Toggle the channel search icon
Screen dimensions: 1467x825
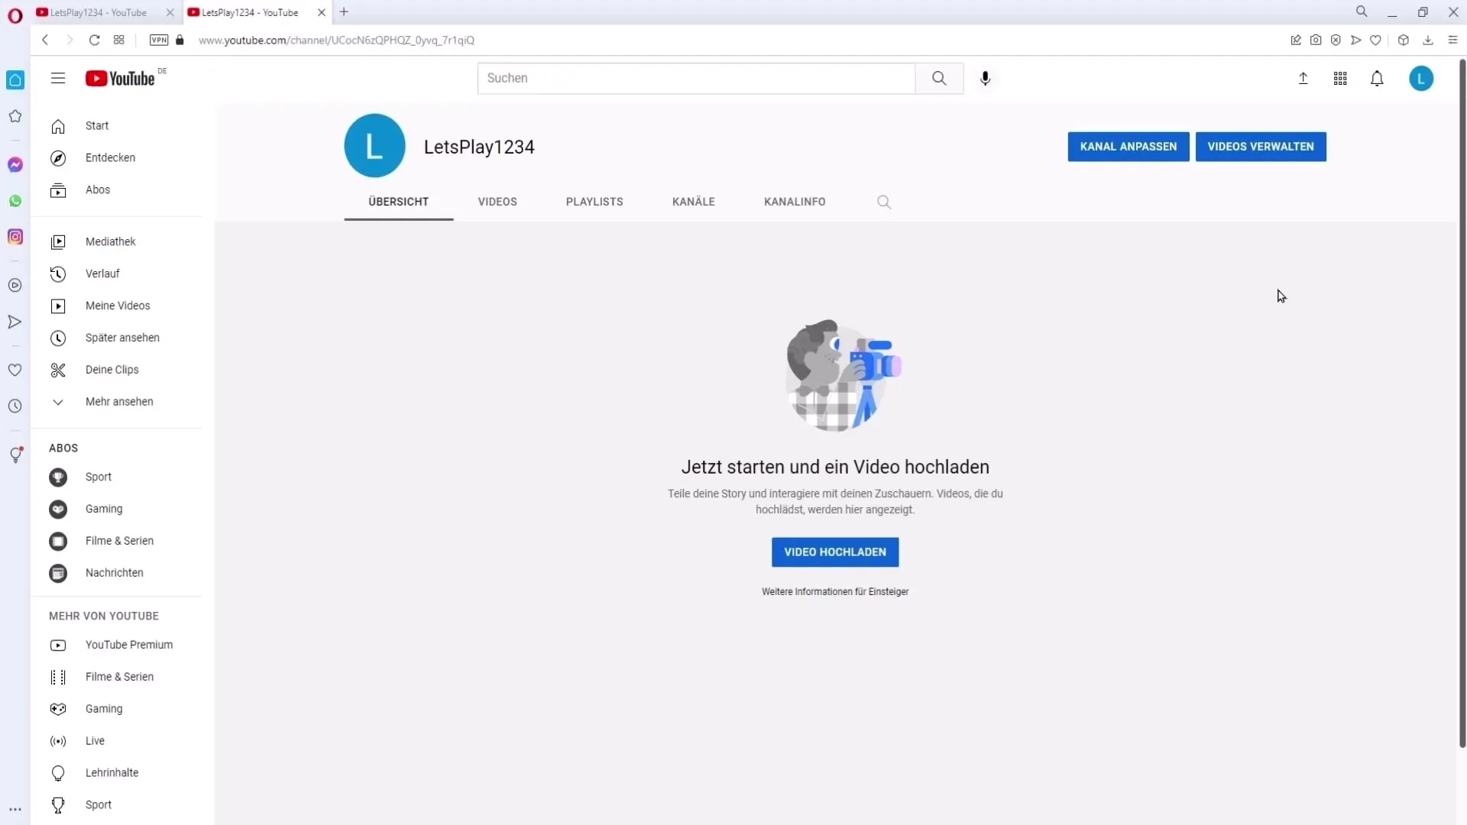[885, 200]
